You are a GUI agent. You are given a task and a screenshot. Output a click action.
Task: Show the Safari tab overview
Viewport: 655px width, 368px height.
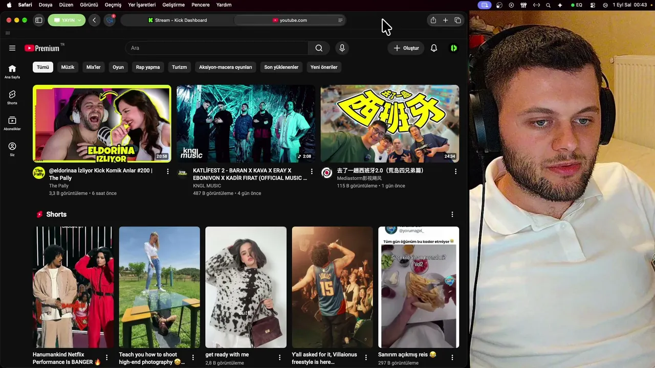(457, 20)
